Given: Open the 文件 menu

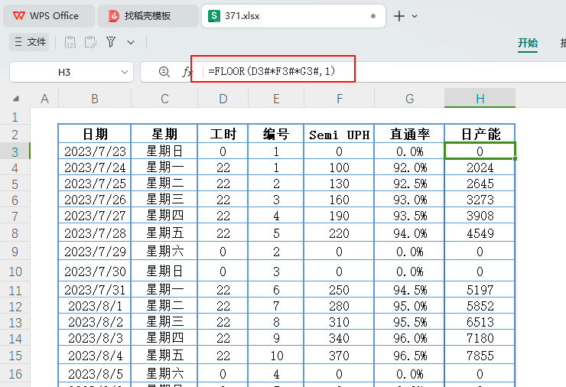Looking at the screenshot, I should click(29, 42).
